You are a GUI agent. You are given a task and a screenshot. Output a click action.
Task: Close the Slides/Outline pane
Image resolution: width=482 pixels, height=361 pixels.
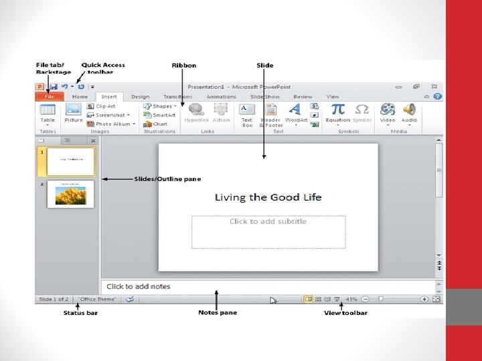coord(93,141)
